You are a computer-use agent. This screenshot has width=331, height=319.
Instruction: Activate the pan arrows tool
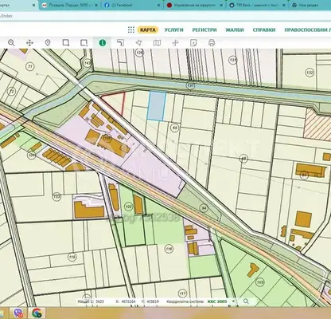(29, 43)
